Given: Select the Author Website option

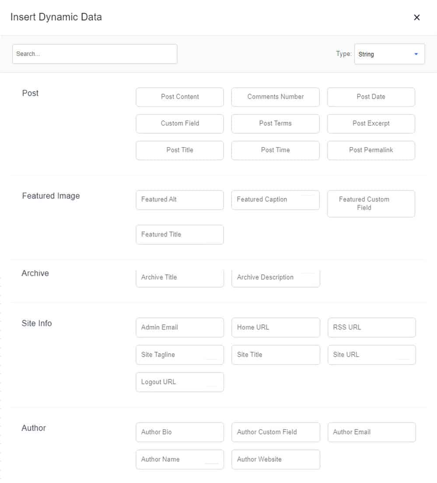Looking at the screenshot, I should point(276,459).
